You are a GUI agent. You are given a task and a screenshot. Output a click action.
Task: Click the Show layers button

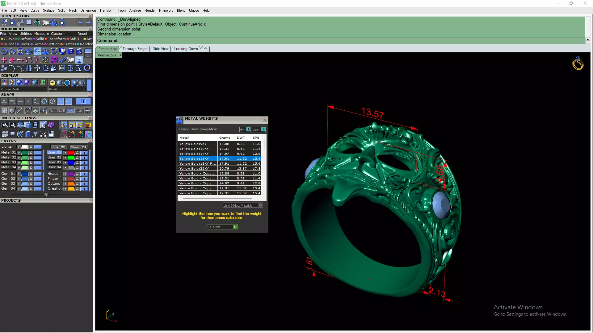[79, 147]
